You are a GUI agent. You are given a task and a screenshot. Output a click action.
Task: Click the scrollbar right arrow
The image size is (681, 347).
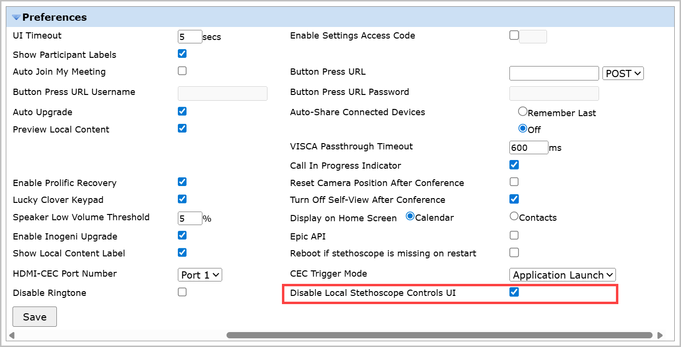click(x=660, y=335)
